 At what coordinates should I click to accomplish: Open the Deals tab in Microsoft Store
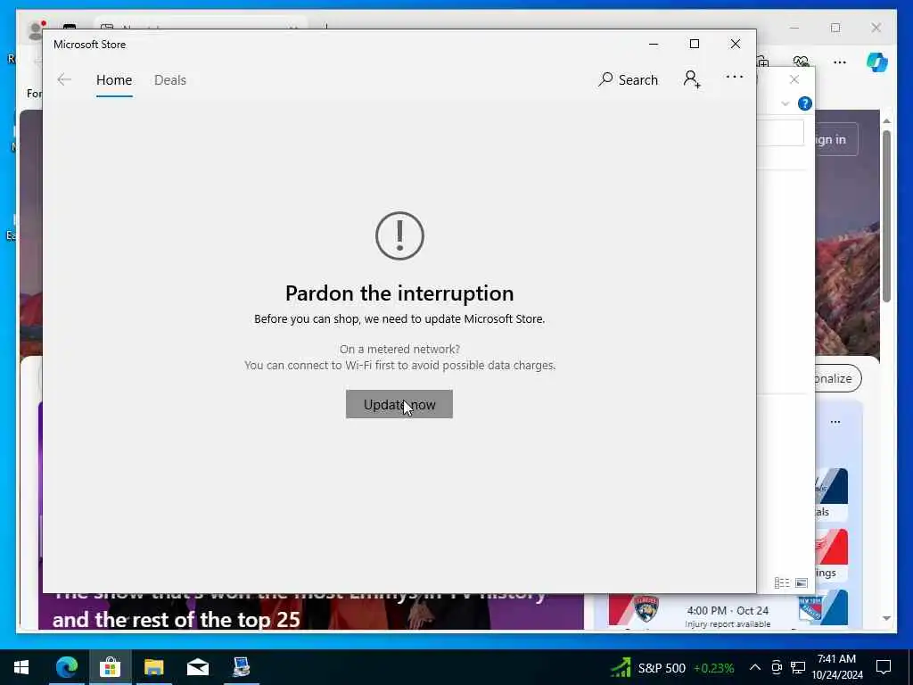click(170, 79)
